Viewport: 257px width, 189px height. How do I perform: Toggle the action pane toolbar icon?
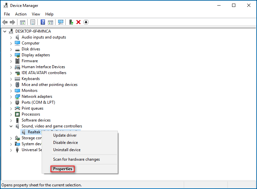click(x=51, y=22)
